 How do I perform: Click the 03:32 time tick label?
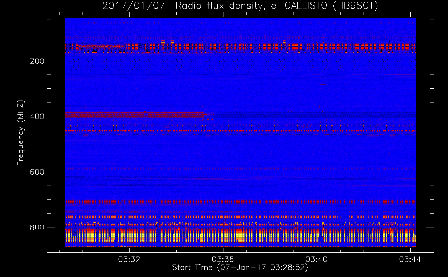coord(129,259)
